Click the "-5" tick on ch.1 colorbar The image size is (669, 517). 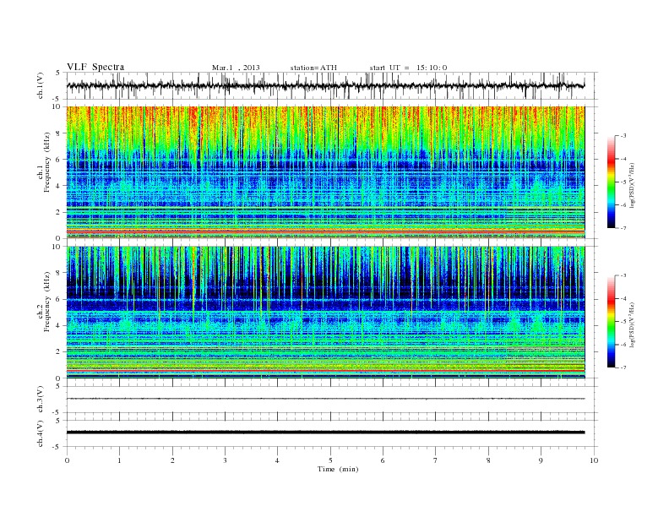click(623, 182)
